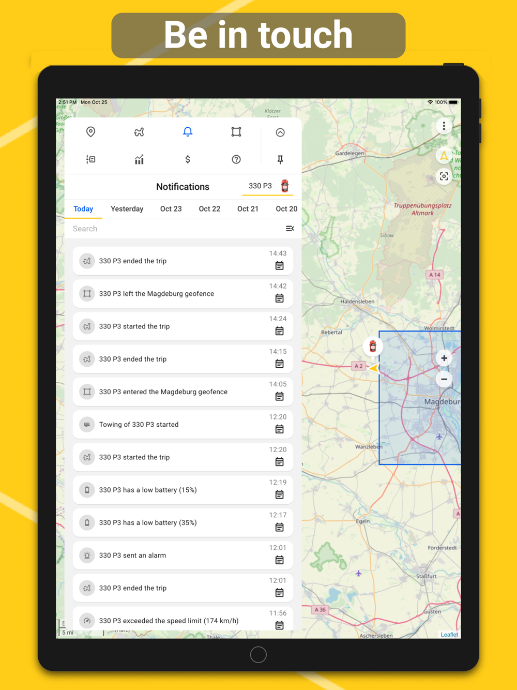Zoom in the map with plus button
Screen dimensions: 517x690
(x=444, y=358)
